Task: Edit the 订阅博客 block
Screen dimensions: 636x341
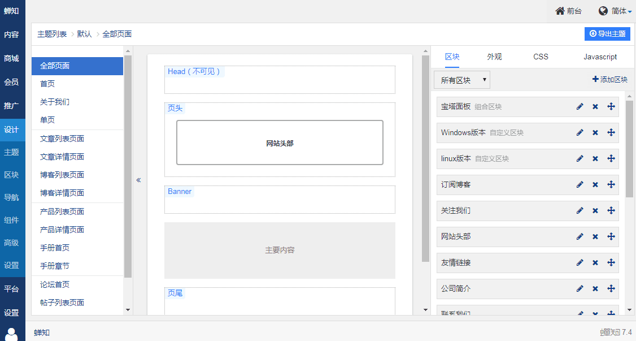Action: (x=580, y=185)
